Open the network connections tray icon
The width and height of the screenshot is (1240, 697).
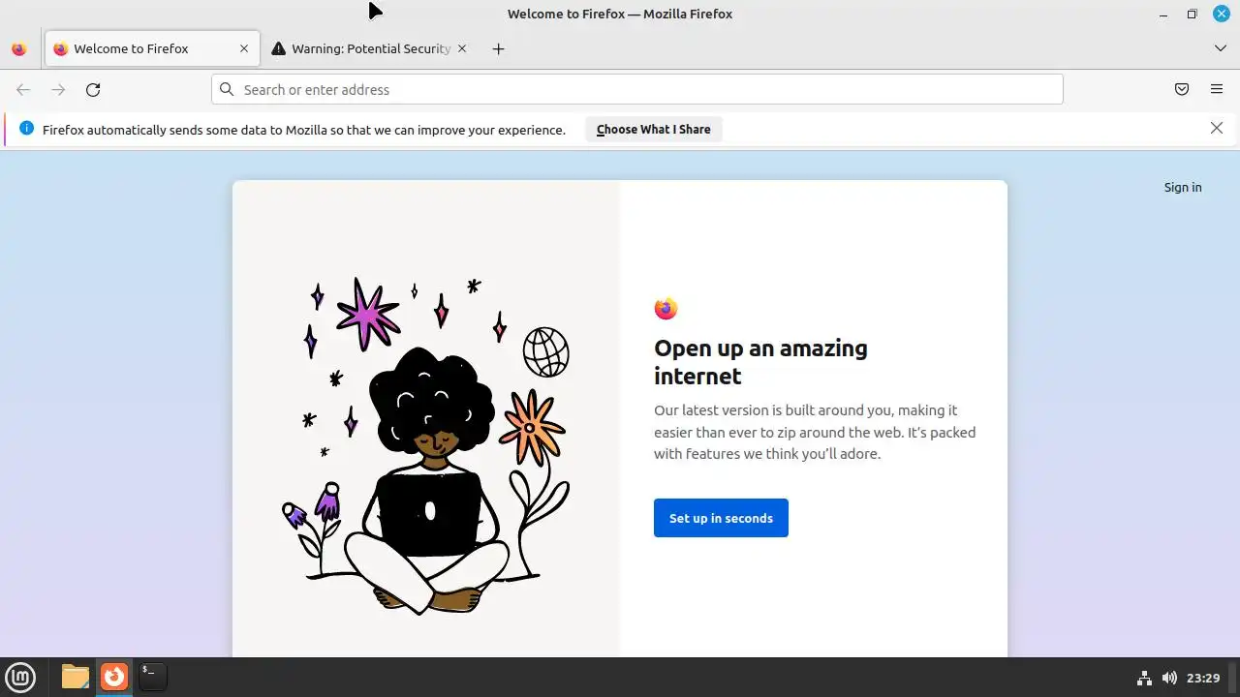[1144, 678]
